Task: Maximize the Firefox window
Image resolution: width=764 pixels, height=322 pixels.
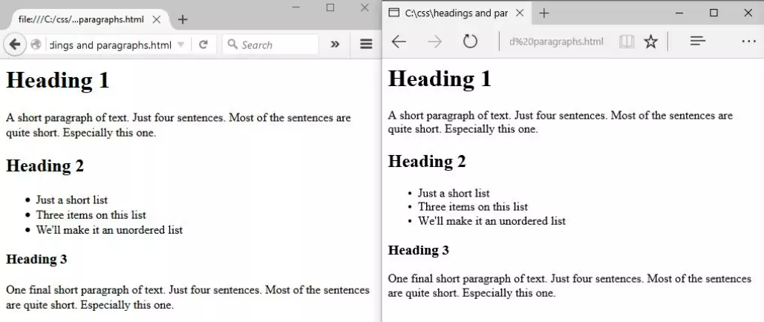Action: pos(330,7)
